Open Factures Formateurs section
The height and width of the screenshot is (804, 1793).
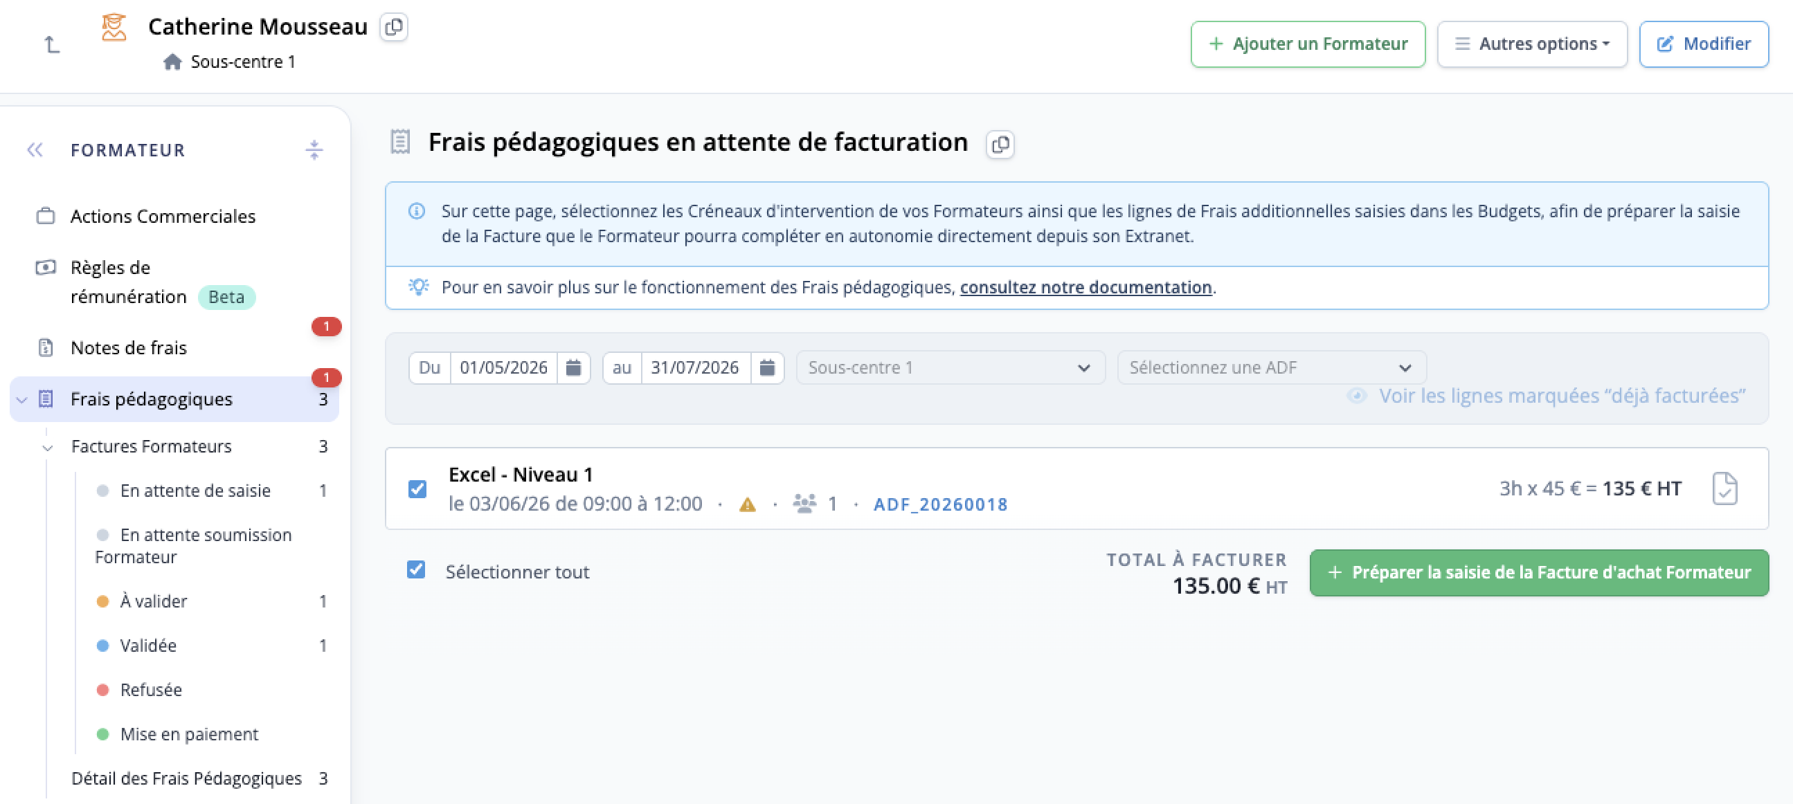tap(151, 446)
